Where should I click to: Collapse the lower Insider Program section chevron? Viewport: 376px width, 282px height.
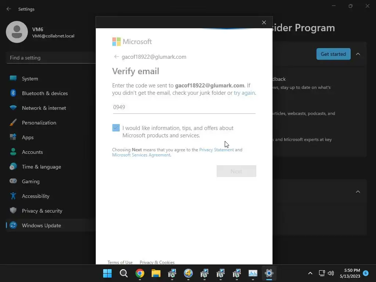(x=358, y=192)
